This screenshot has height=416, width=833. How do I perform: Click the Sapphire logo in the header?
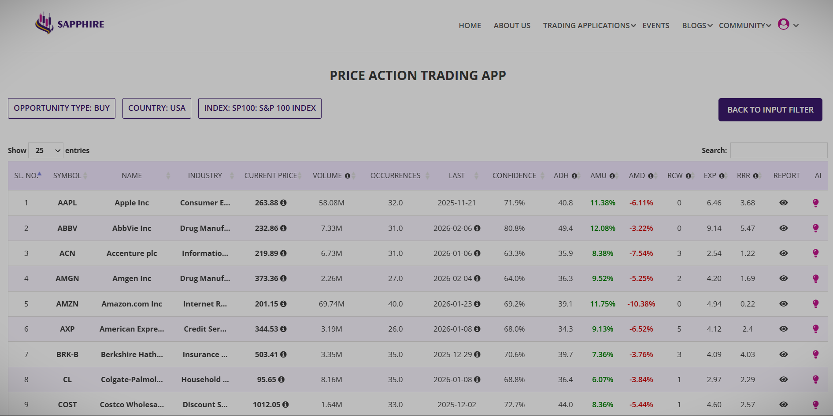coord(69,23)
